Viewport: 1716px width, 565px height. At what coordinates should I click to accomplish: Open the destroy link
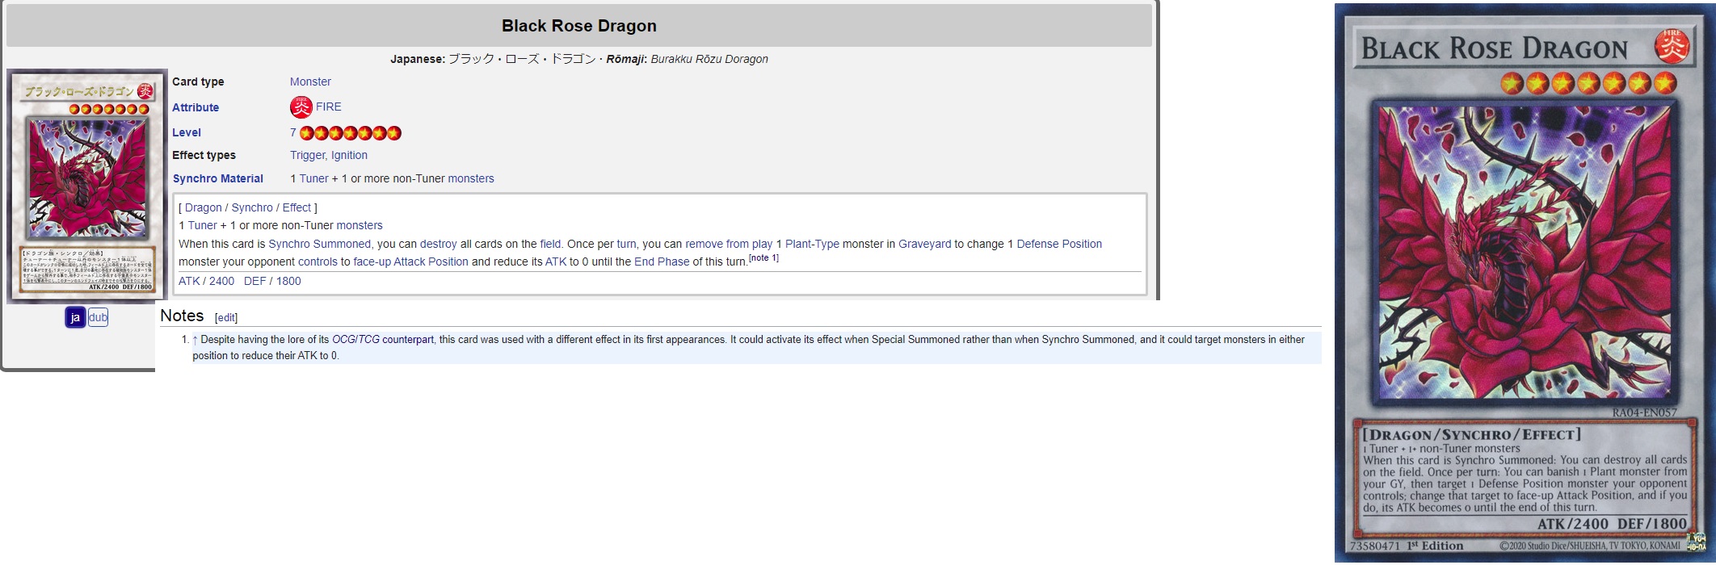pos(439,244)
